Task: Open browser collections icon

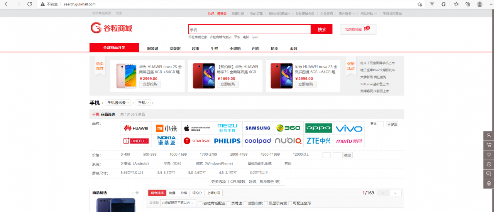Action: [468, 4]
